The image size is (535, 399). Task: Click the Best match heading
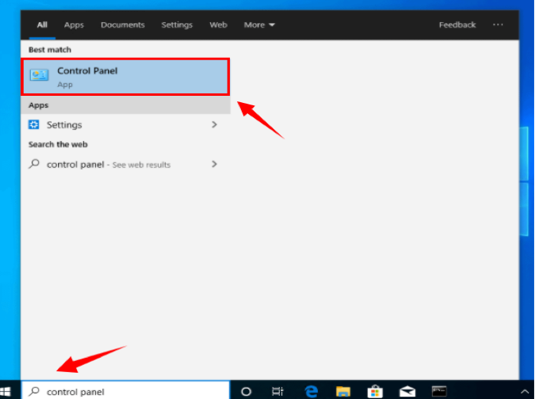click(x=50, y=50)
